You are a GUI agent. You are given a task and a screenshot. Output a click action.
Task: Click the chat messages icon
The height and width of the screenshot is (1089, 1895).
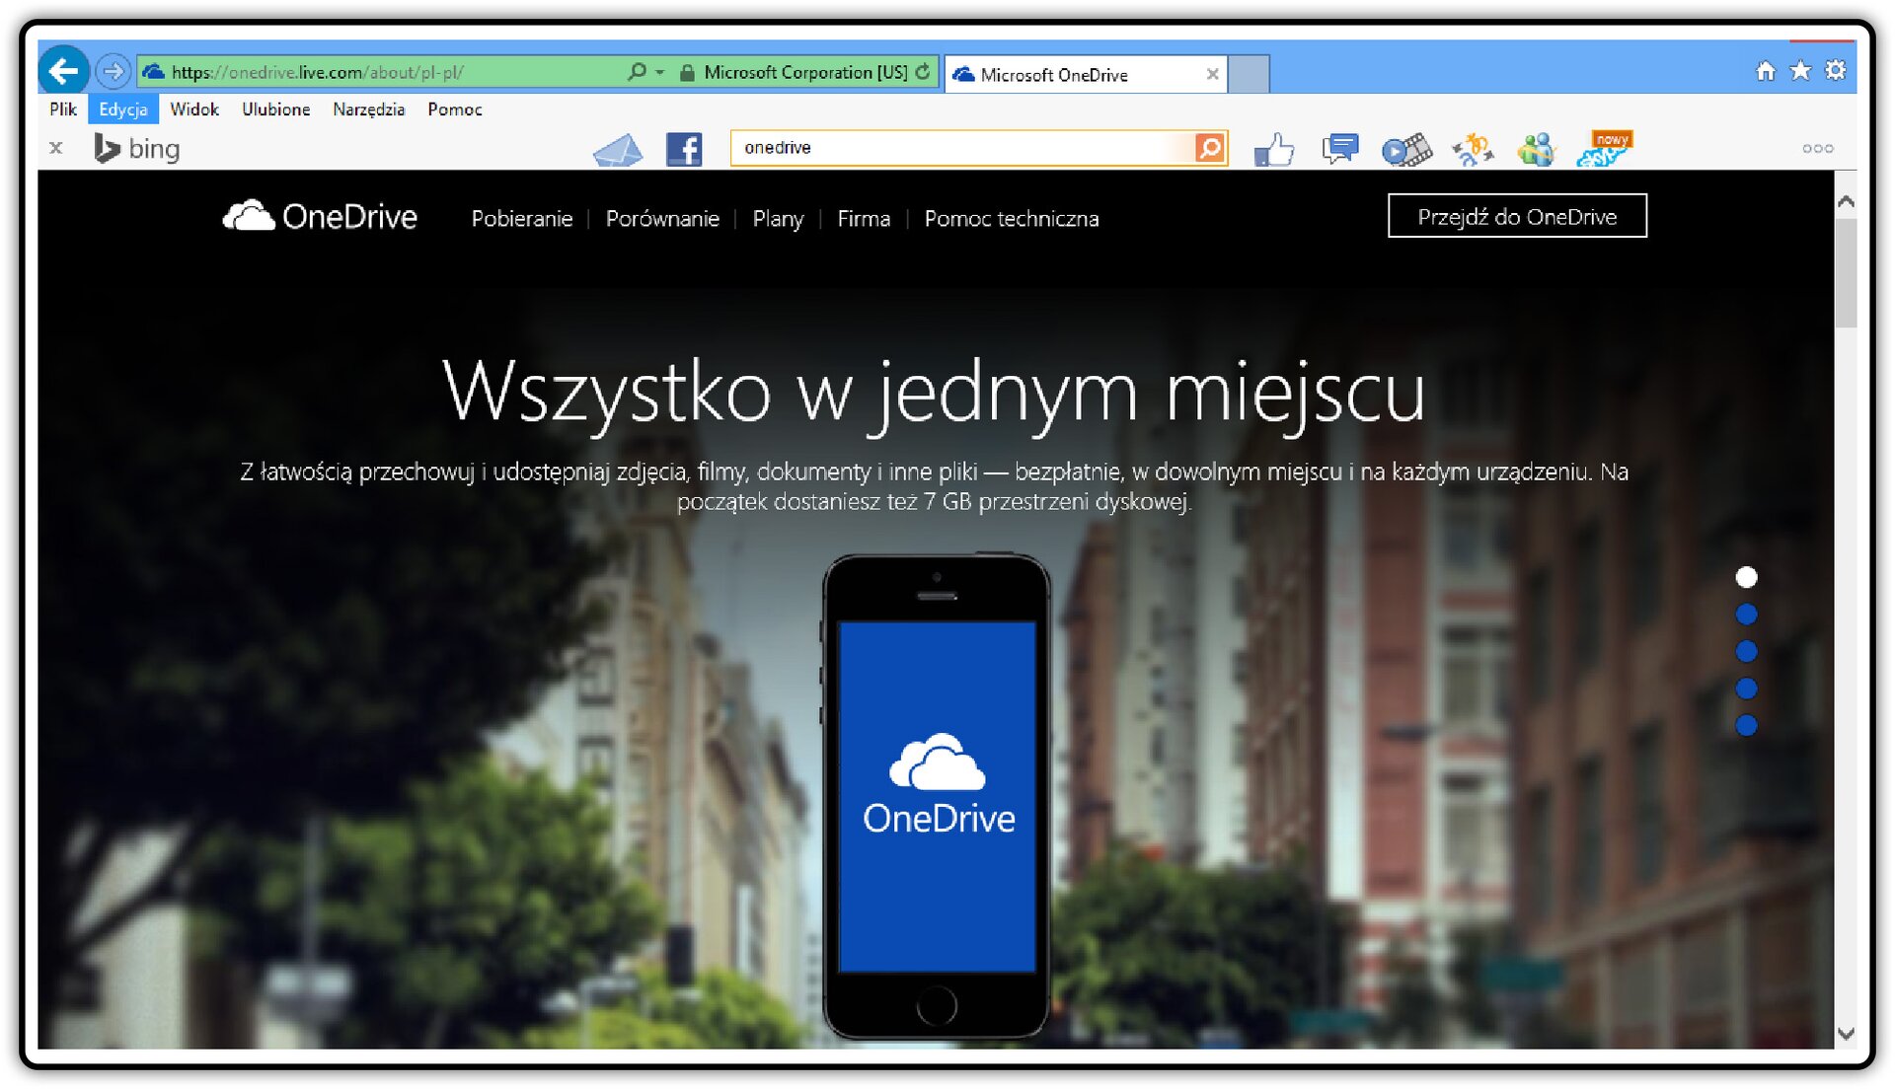click(1339, 149)
